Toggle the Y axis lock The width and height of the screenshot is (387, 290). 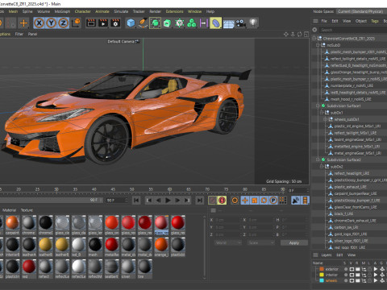(51, 23)
